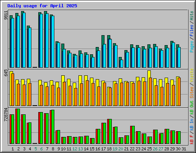Click the green kB Out bar for day 8
The height and width of the screenshot is (153, 196).
53,127
